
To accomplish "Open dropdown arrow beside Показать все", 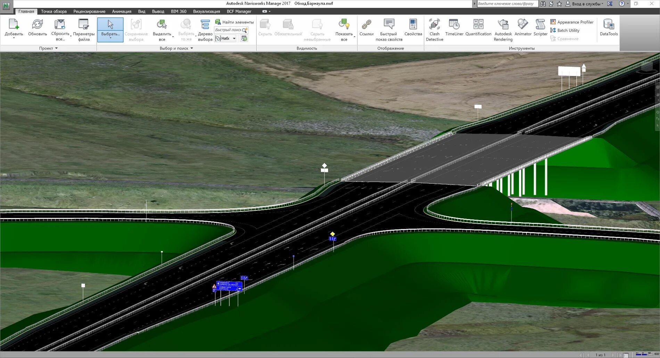I will click(354, 36).
